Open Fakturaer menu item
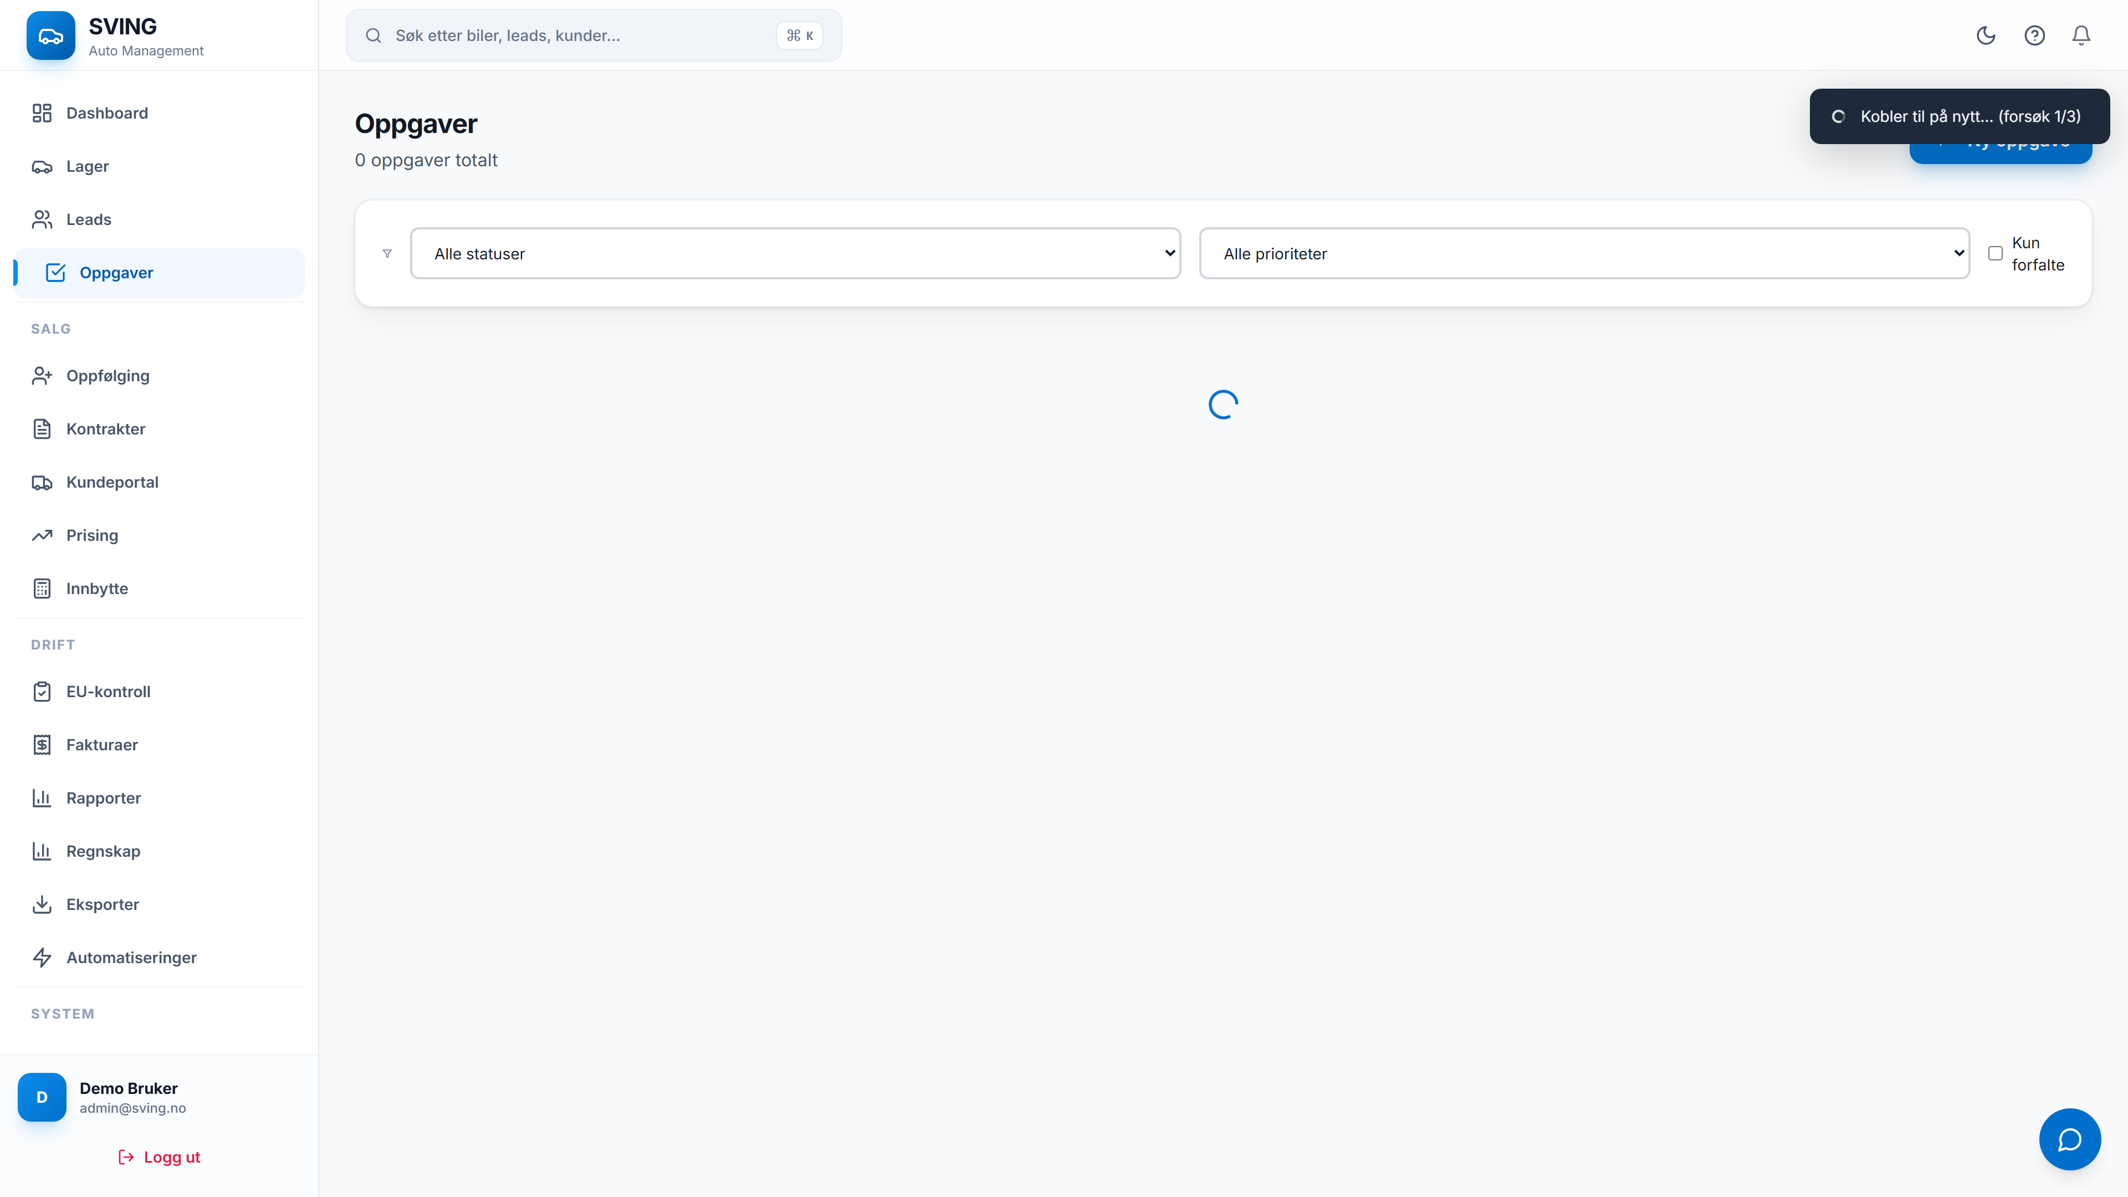Image resolution: width=2128 pixels, height=1197 pixels. click(158, 745)
